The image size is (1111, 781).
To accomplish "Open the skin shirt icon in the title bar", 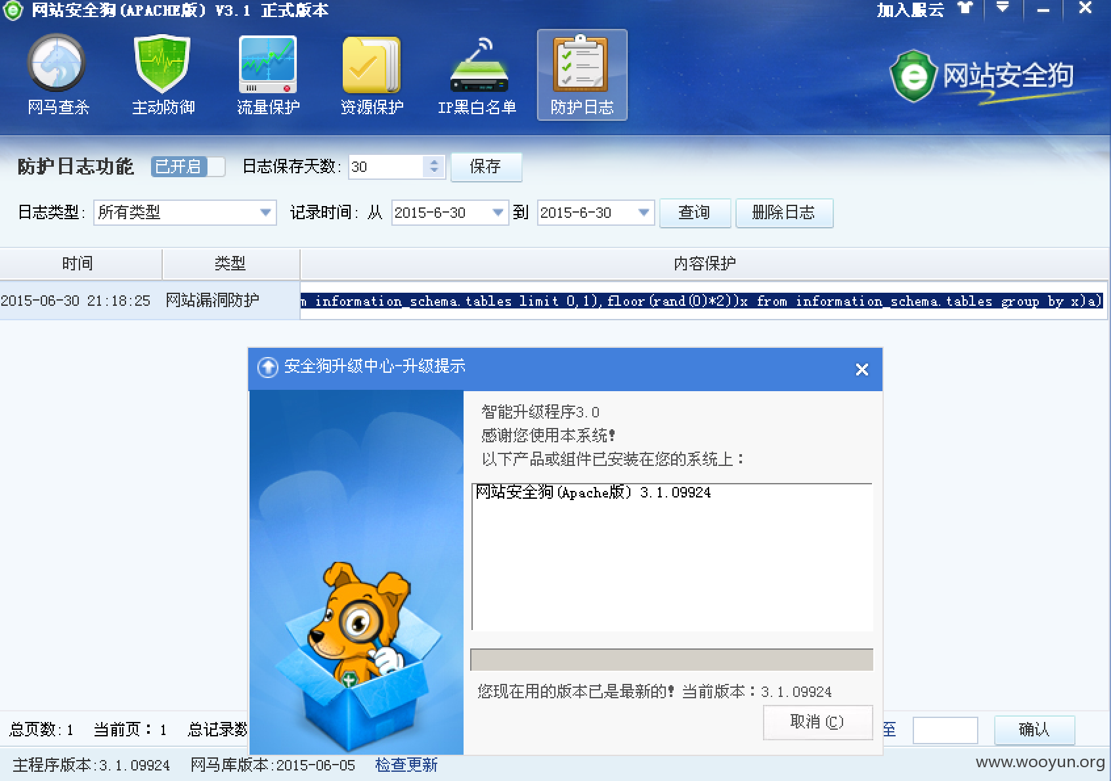I will point(965,9).
